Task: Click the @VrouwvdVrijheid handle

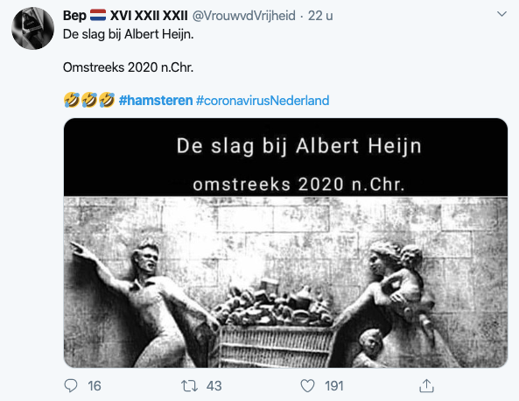Action: click(244, 16)
